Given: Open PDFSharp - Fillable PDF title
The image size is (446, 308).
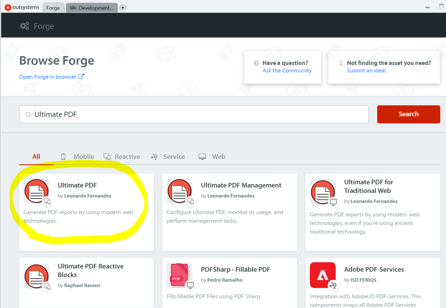Looking at the screenshot, I should click(236, 269).
